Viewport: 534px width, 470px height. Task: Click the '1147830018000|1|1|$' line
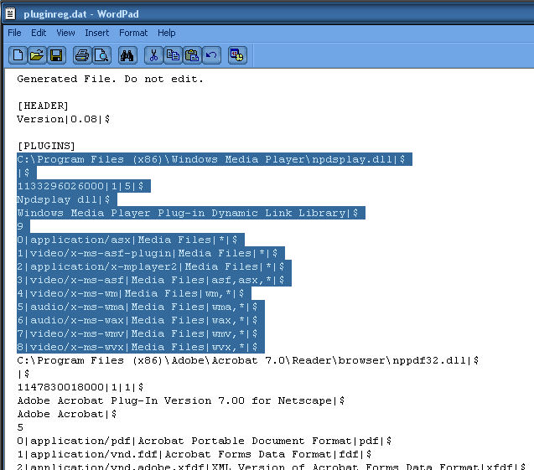tap(80, 387)
